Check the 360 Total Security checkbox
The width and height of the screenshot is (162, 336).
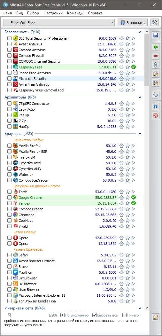[9, 38]
